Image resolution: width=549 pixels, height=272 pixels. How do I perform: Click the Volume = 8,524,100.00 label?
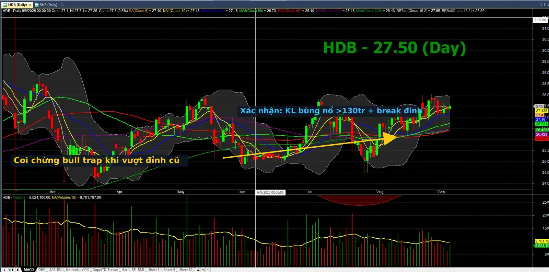point(32,197)
